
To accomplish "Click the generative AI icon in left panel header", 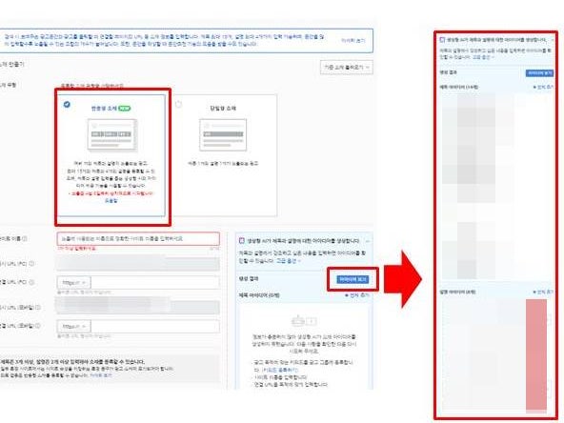I will pyautogui.click(x=242, y=241).
